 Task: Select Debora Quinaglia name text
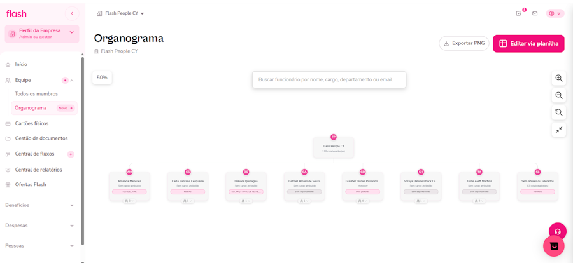click(246, 181)
